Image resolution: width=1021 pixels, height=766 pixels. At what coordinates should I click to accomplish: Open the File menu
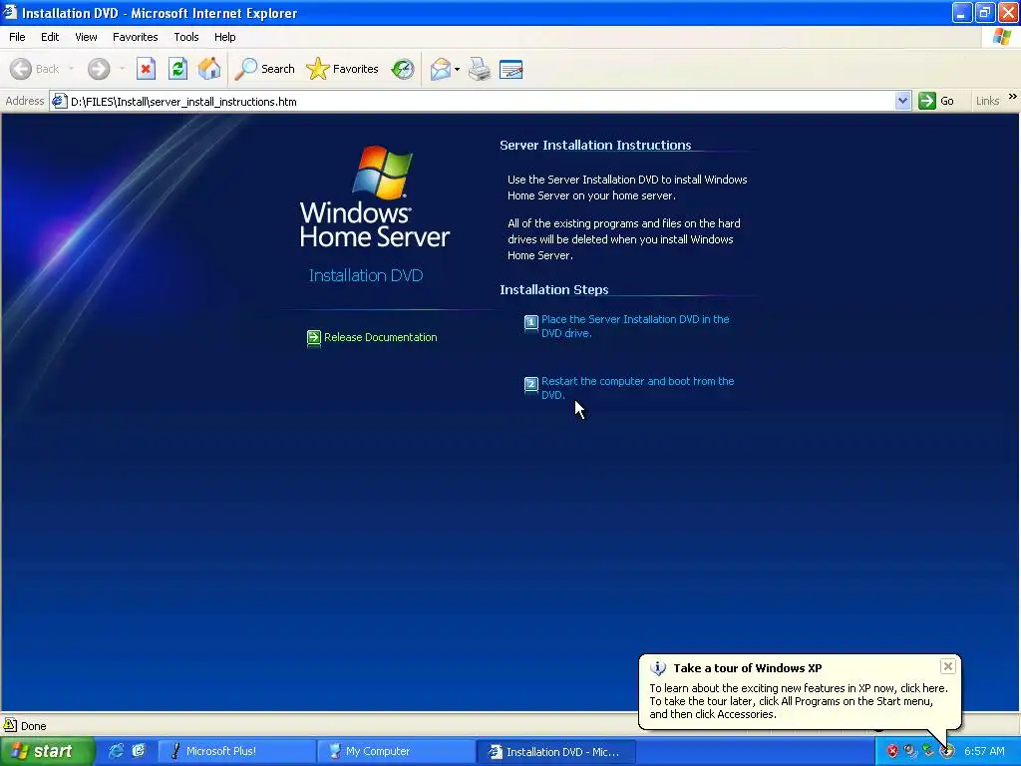[x=17, y=37]
